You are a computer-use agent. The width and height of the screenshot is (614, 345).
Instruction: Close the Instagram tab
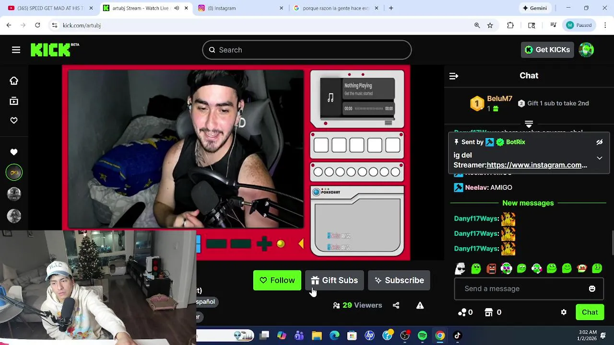281,8
